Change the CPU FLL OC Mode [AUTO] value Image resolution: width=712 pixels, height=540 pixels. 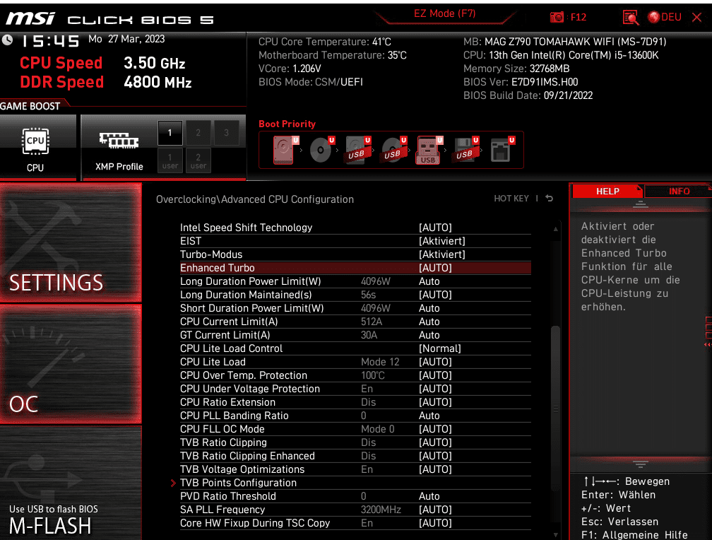tap(435, 429)
